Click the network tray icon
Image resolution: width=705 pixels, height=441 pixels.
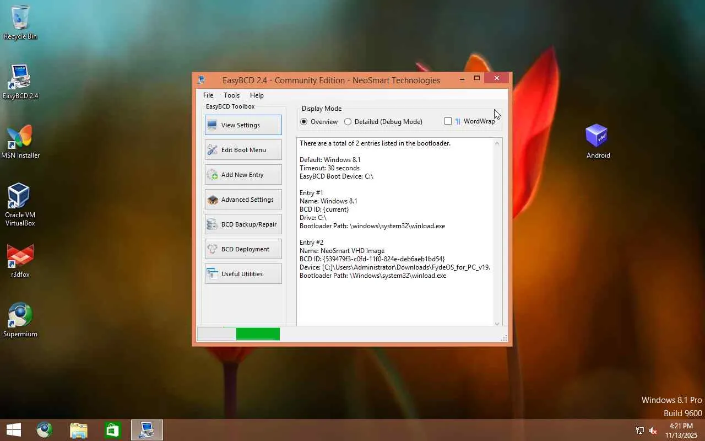(x=640, y=431)
